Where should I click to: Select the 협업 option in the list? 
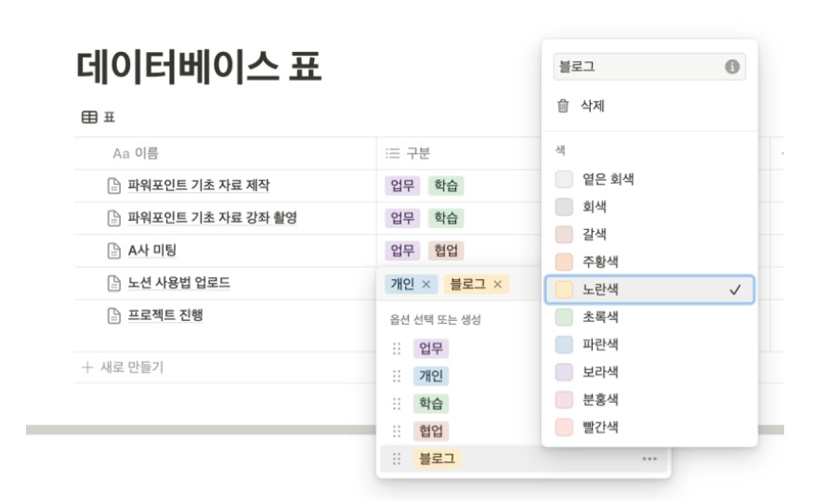431,431
